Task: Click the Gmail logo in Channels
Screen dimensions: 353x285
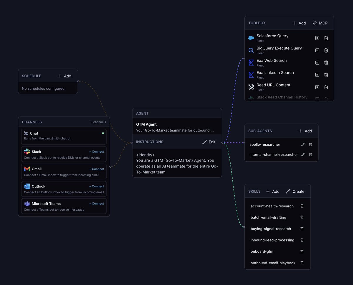Action: coord(27,169)
